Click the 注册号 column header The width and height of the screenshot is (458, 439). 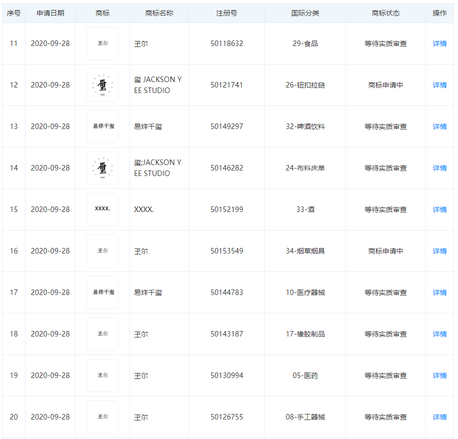(x=226, y=13)
